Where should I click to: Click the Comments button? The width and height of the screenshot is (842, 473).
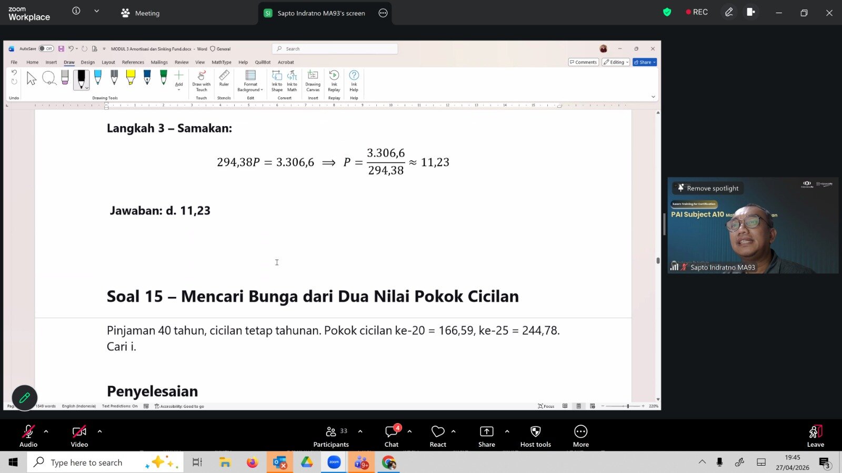[x=583, y=62]
